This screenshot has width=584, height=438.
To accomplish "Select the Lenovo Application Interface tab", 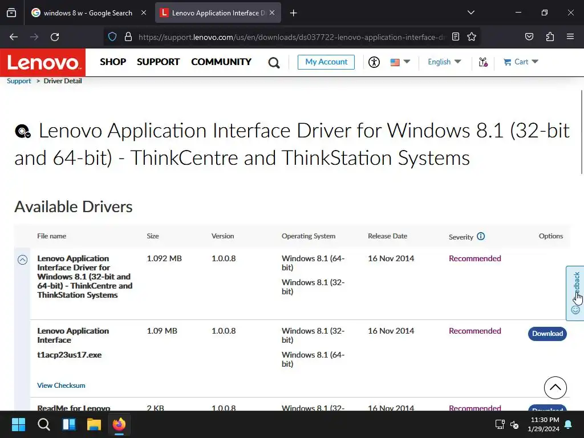I will 218,13.
